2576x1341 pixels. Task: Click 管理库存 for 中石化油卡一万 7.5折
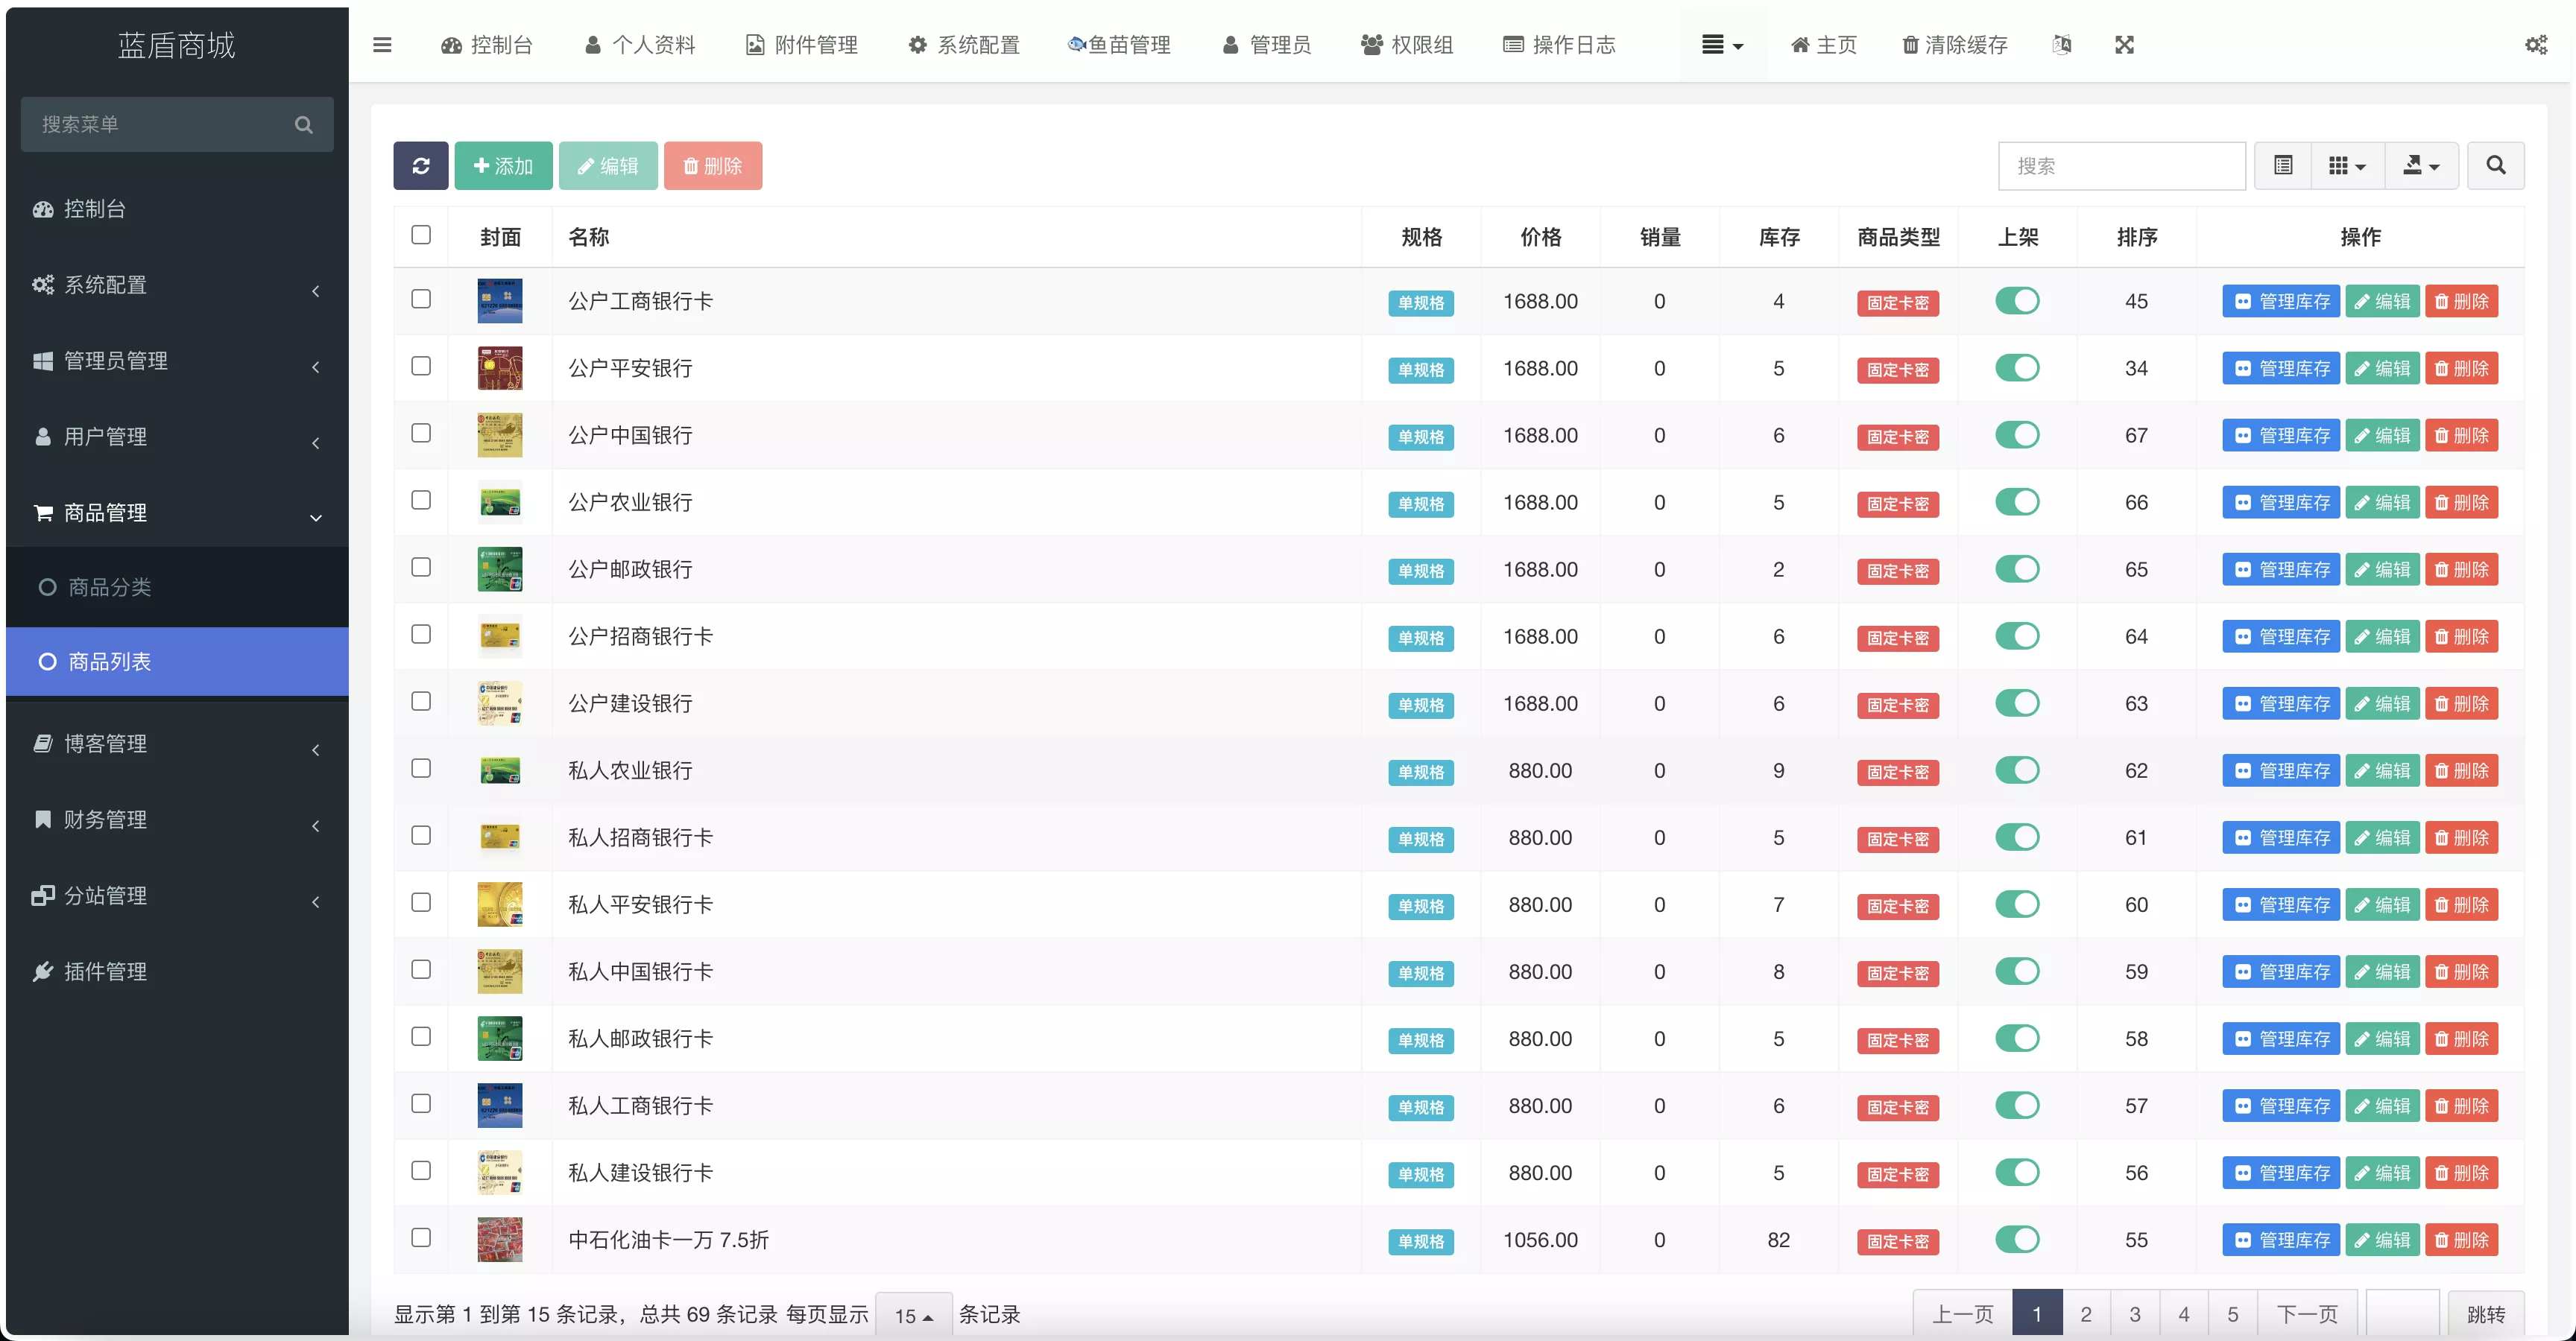(2281, 1239)
